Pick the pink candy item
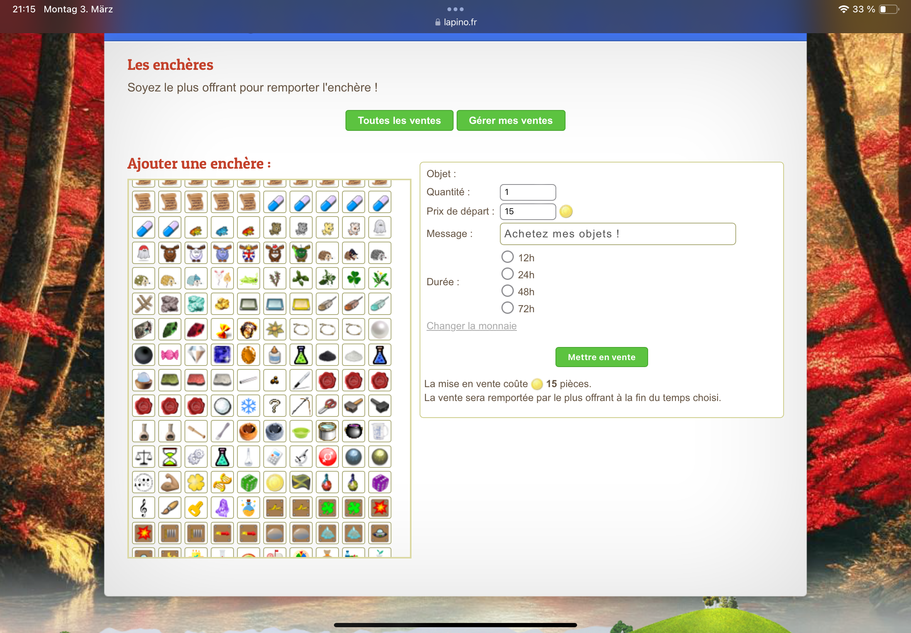Image resolution: width=911 pixels, height=633 pixels. [170, 355]
